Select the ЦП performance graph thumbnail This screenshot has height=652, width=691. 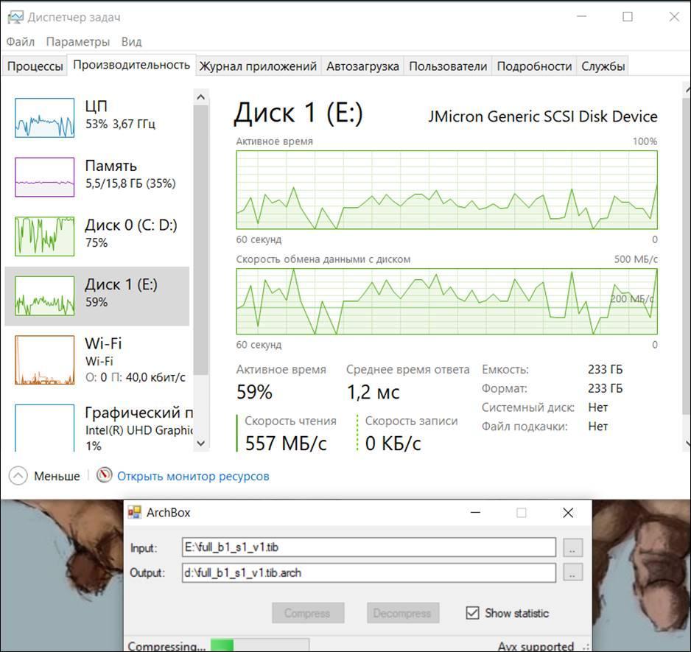click(45, 117)
